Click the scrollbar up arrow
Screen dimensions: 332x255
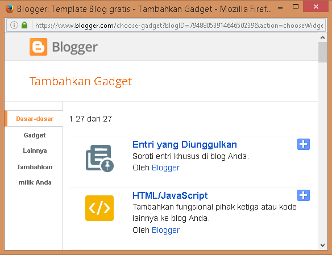point(323,37)
